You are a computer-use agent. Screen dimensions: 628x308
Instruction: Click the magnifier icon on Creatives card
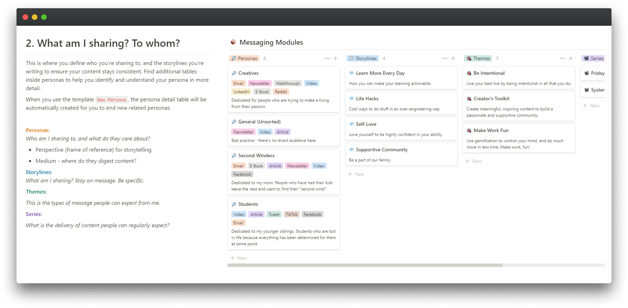click(x=234, y=73)
